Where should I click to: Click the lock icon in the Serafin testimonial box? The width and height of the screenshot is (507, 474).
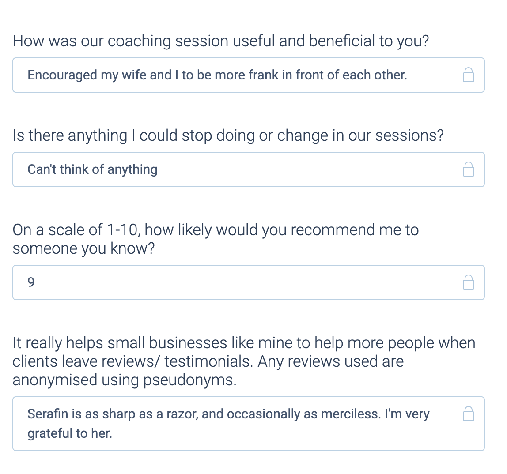[468, 414]
